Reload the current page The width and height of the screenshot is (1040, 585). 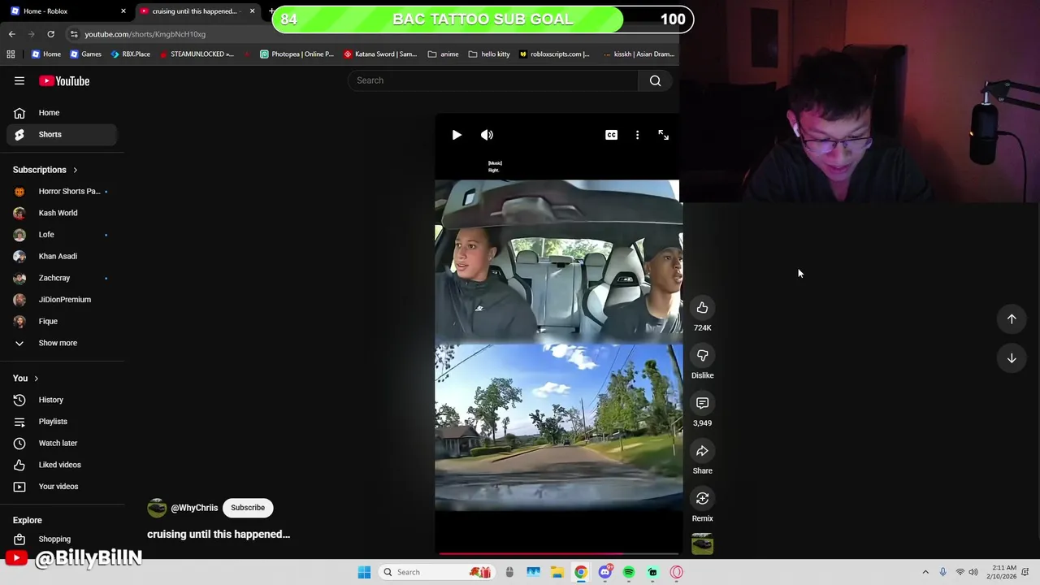coord(50,34)
